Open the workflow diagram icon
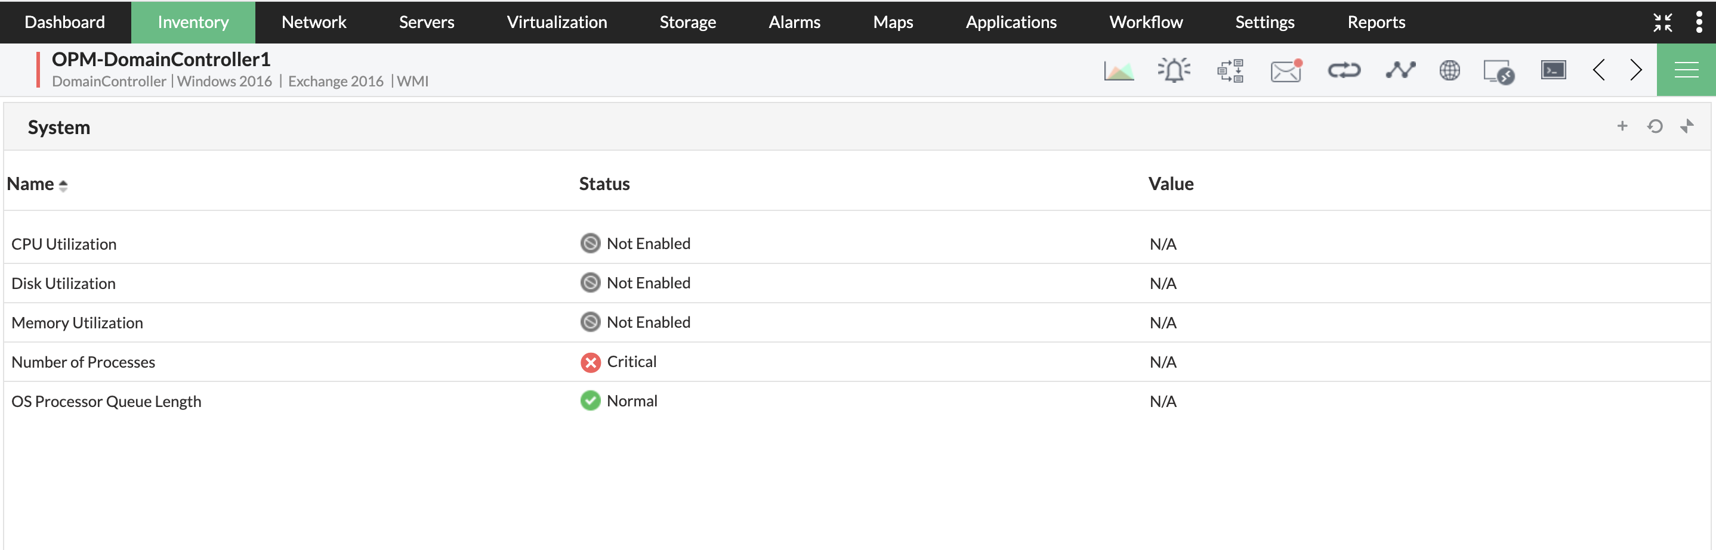Viewport: 1716px width, 550px height. pos(1230,70)
